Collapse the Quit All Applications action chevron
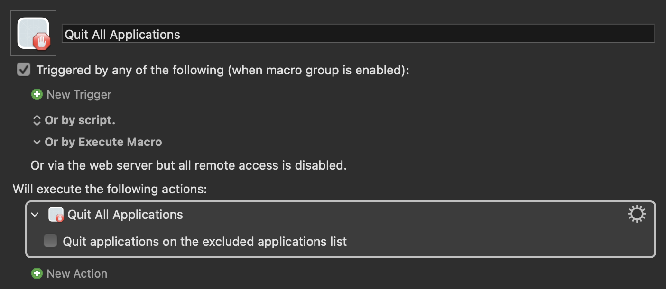Image resolution: width=666 pixels, height=289 pixels. 35,215
